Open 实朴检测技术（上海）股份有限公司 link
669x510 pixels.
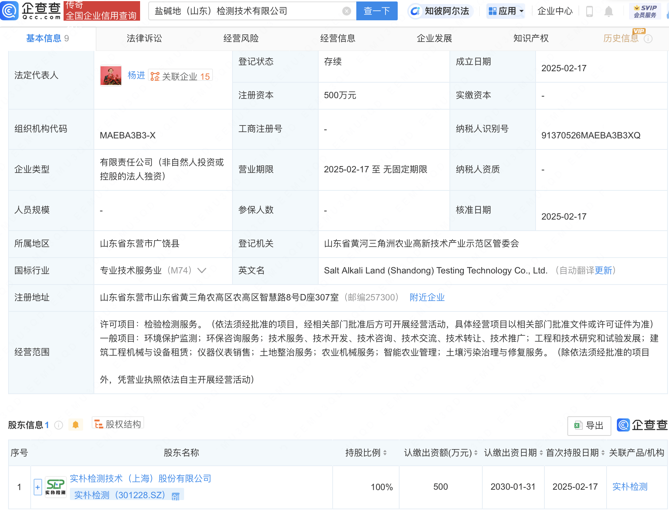(x=140, y=479)
